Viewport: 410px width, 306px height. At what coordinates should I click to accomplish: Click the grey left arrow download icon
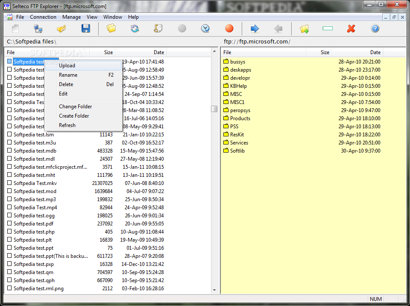pyautogui.click(x=278, y=29)
